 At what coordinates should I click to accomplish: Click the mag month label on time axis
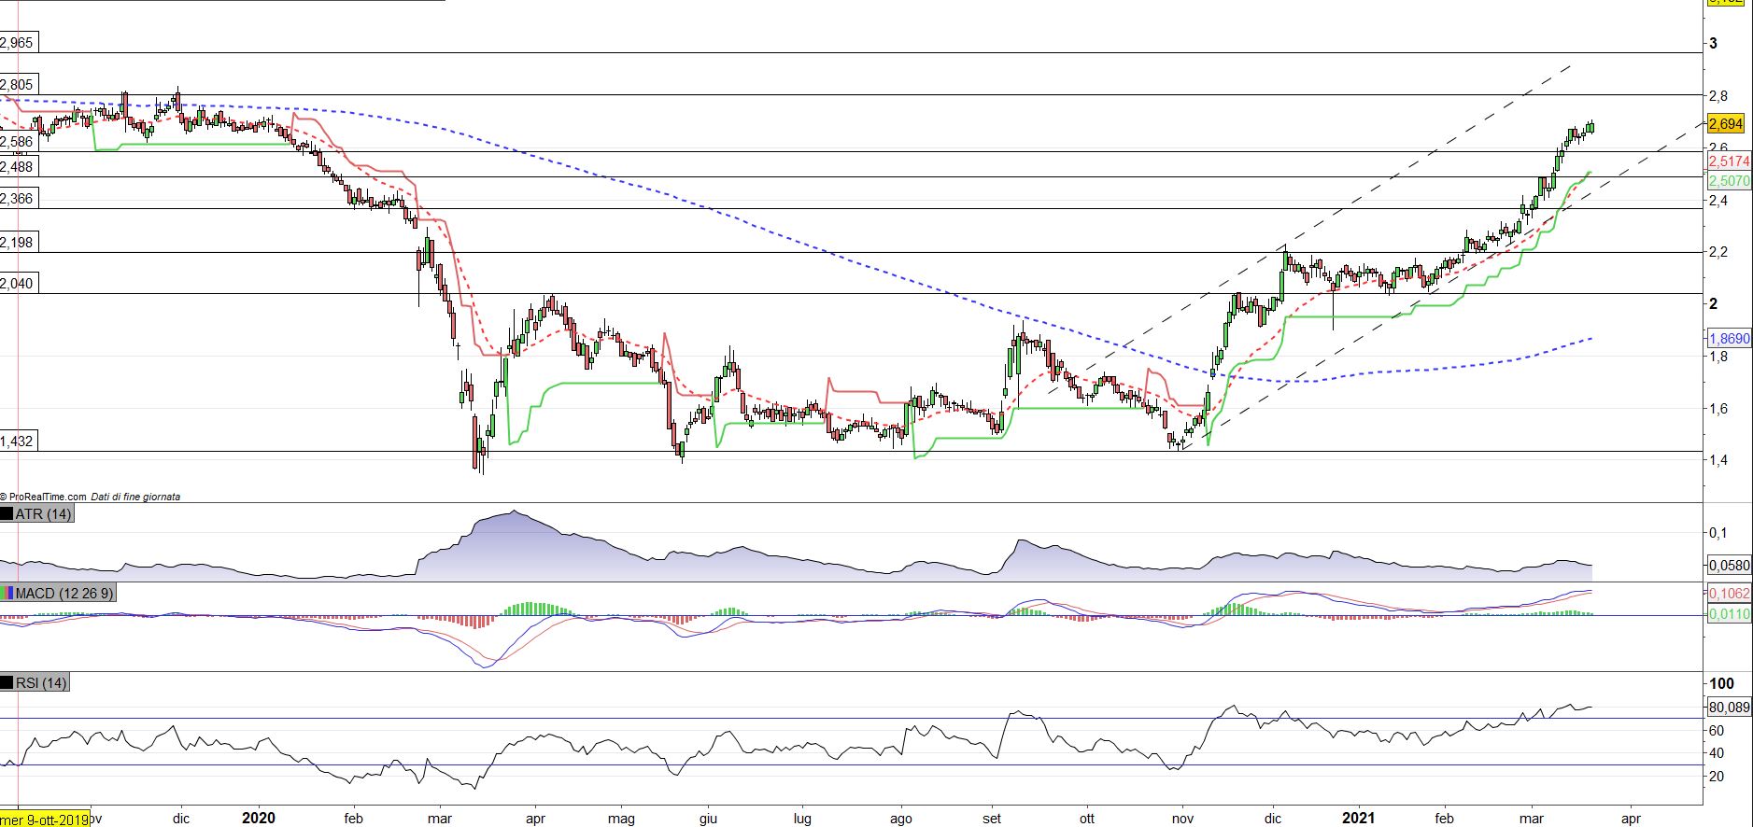pyautogui.click(x=621, y=819)
